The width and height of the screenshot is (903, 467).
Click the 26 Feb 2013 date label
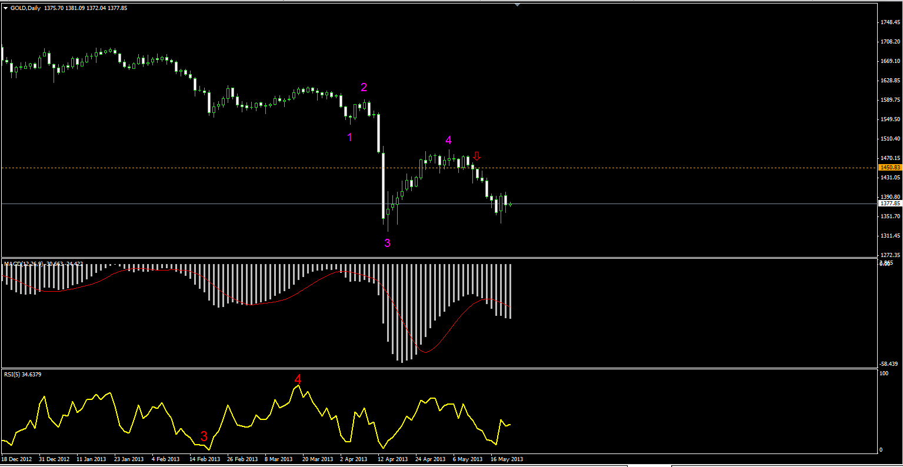(242, 459)
